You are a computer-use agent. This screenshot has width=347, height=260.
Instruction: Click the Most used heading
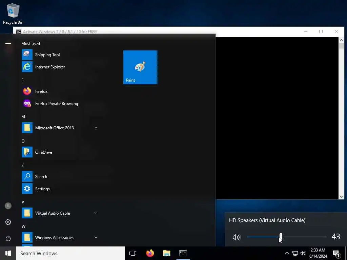[31, 44]
